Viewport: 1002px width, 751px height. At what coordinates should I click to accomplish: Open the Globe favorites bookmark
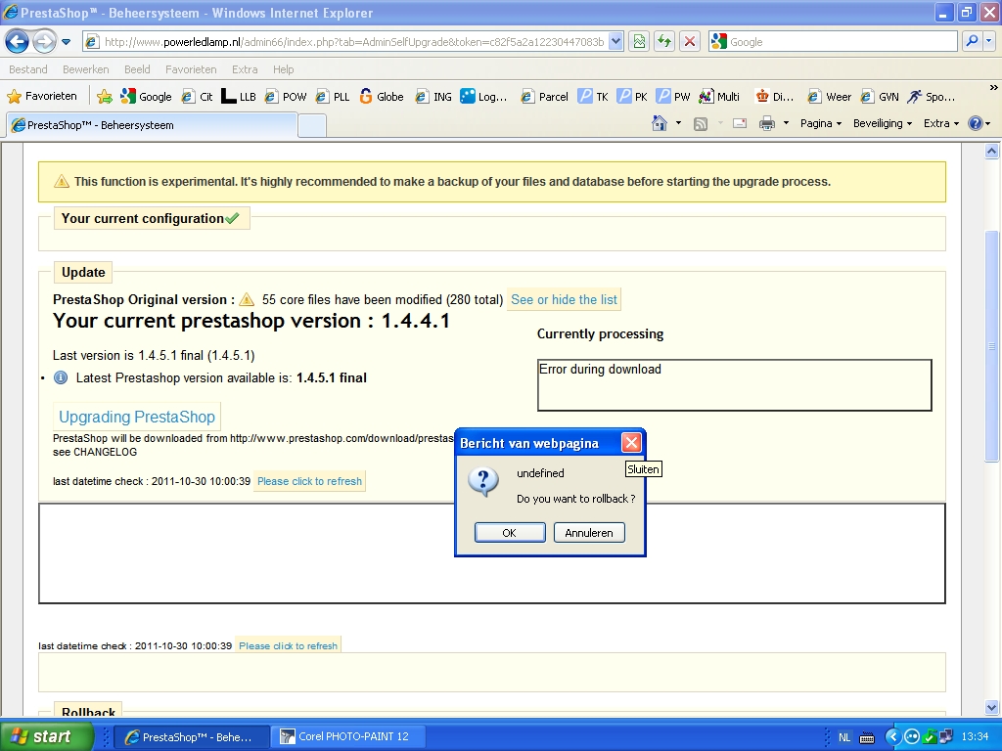(x=382, y=97)
